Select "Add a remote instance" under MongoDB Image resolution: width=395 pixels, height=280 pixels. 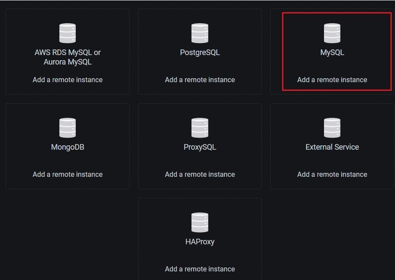point(68,175)
